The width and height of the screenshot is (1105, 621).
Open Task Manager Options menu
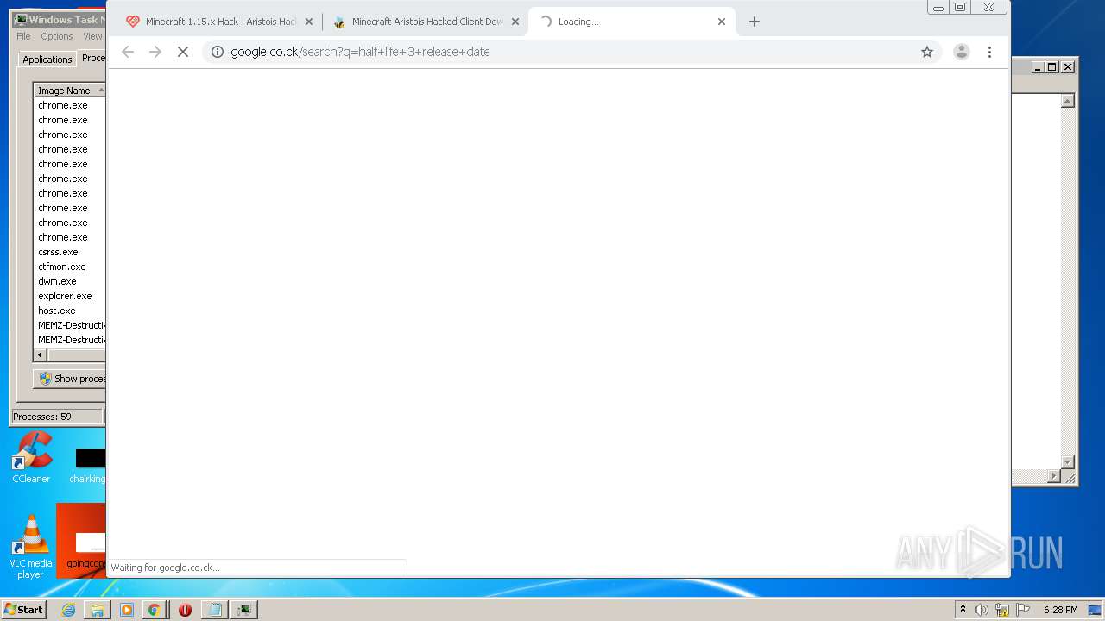[x=57, y=36]
